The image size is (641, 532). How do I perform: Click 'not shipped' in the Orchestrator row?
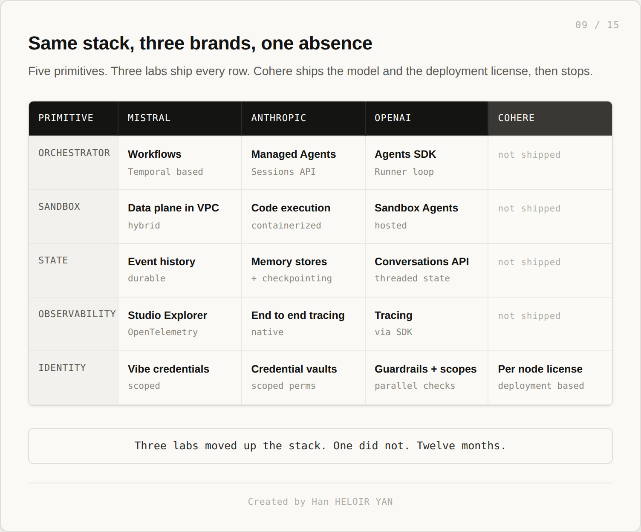[529, 155]
